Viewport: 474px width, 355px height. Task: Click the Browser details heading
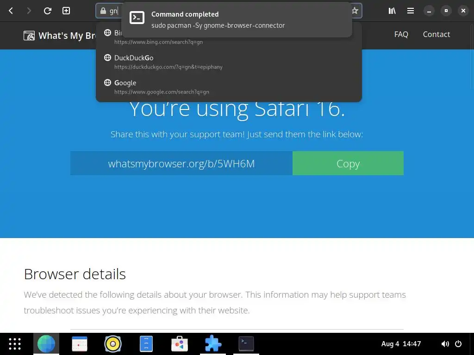75,274
